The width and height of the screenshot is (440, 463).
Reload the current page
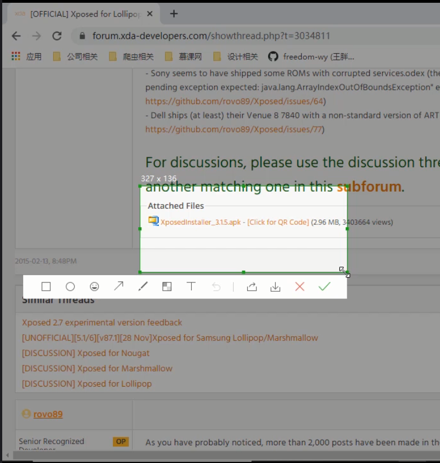point(57,36)
